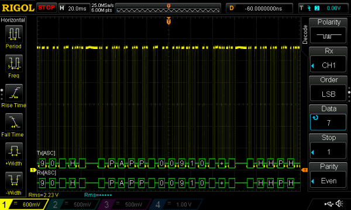
Task: Open the Stop bits selector
Action: click(328, 146)
